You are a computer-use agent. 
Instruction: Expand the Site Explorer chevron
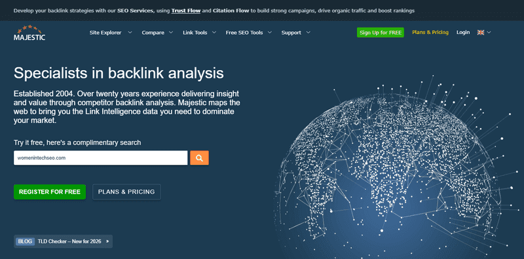130,33
